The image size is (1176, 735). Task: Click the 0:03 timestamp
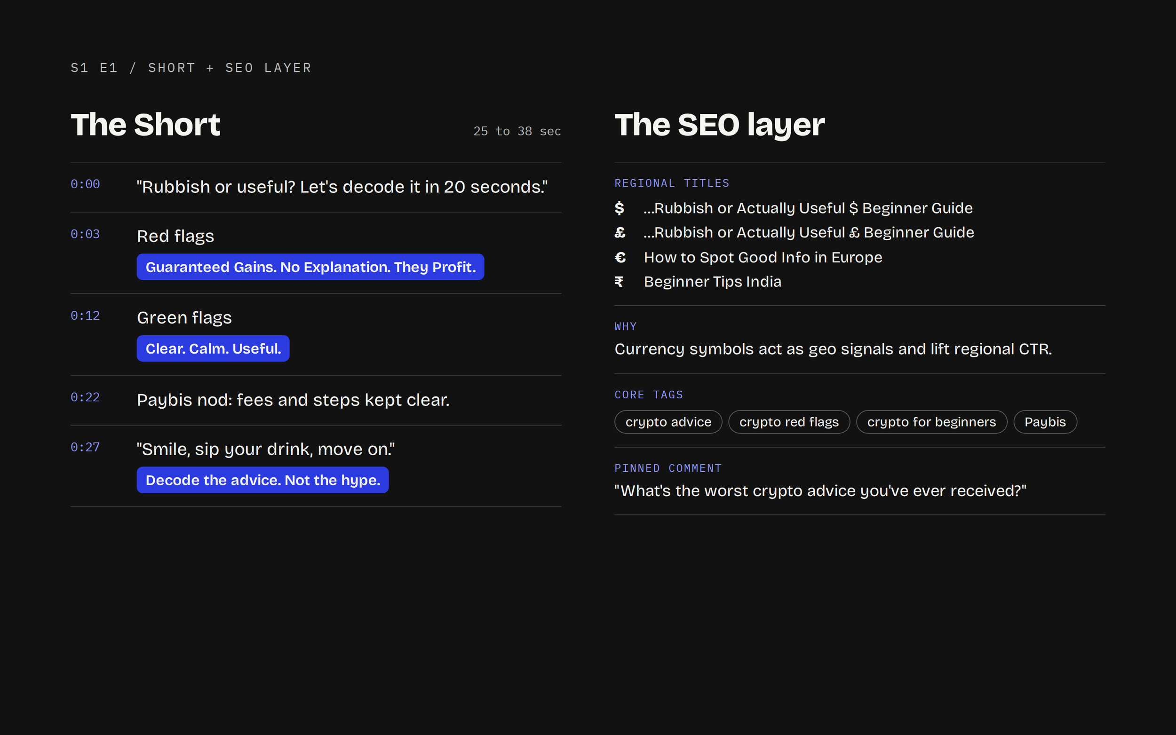point(85,234)
